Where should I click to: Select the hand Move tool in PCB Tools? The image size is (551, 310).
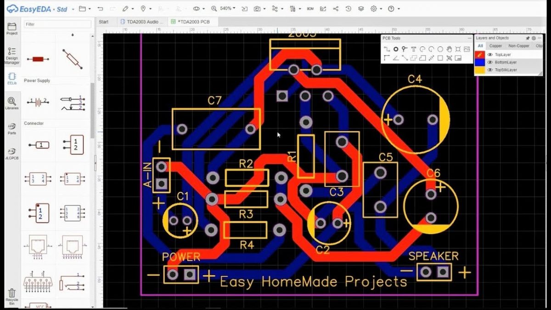click(x=449, y=49)
